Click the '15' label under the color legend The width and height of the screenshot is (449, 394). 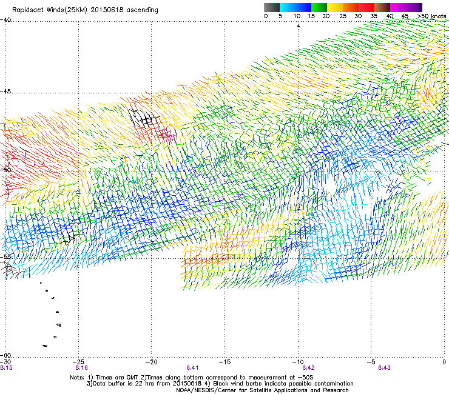[311, 16]
